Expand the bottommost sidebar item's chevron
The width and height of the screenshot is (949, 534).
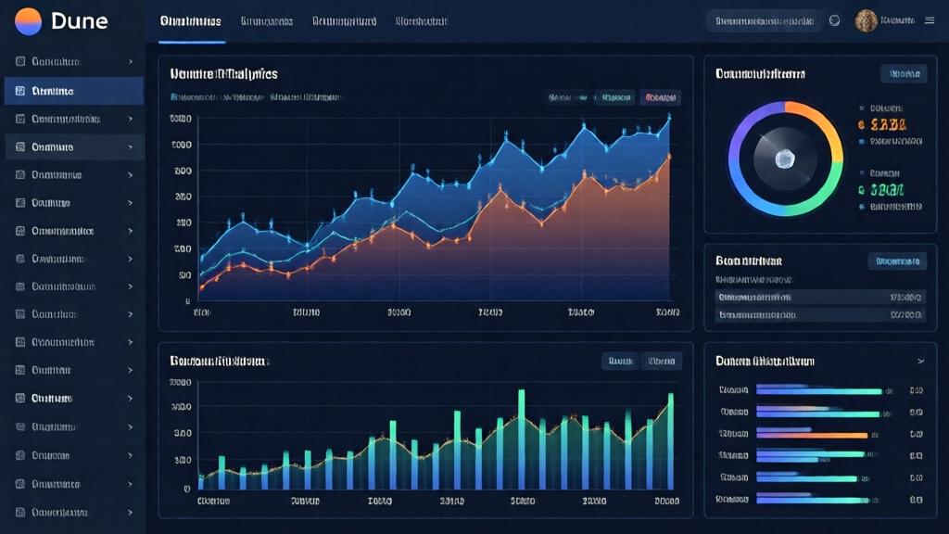pyautogui.click(x=130, y=512)
